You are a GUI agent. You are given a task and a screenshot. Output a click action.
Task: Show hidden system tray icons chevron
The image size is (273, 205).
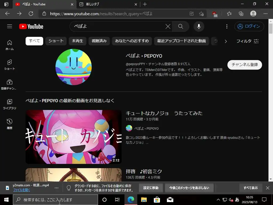coord(218,200)
